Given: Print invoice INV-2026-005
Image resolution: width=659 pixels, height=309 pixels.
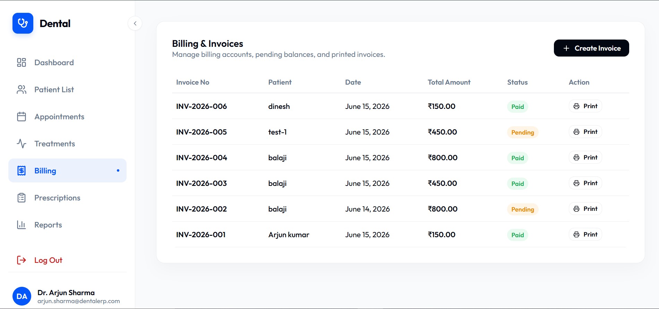Looking at the screenshot, I should (x=585, y=132).
